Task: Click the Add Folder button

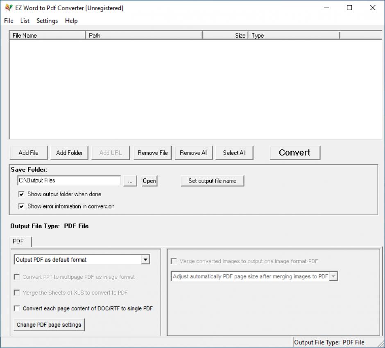Action: tap(69, 153)
